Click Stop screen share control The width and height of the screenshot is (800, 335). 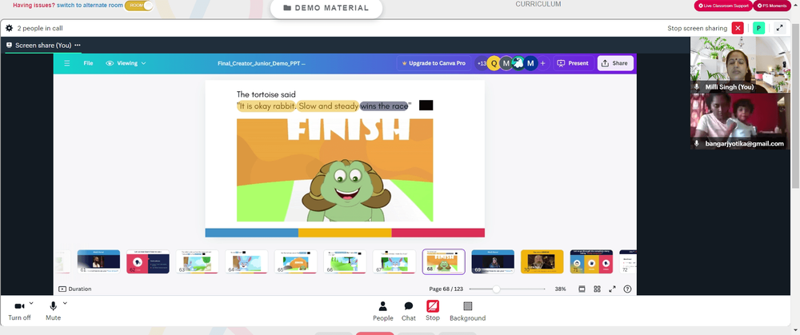433,310
